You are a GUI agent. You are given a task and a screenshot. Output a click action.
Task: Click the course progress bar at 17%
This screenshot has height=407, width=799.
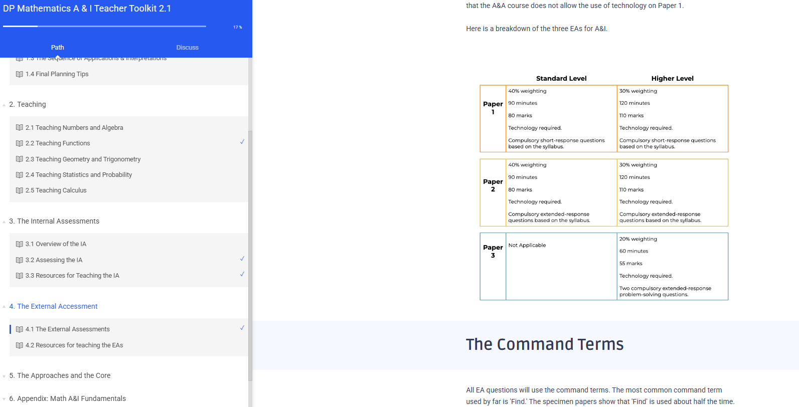[x=104, y=26]
